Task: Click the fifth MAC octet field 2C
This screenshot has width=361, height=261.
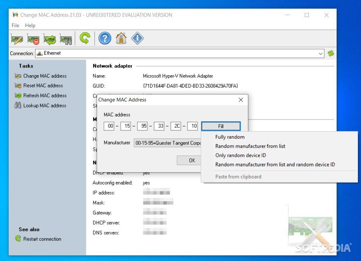Action: pos(176,126)
